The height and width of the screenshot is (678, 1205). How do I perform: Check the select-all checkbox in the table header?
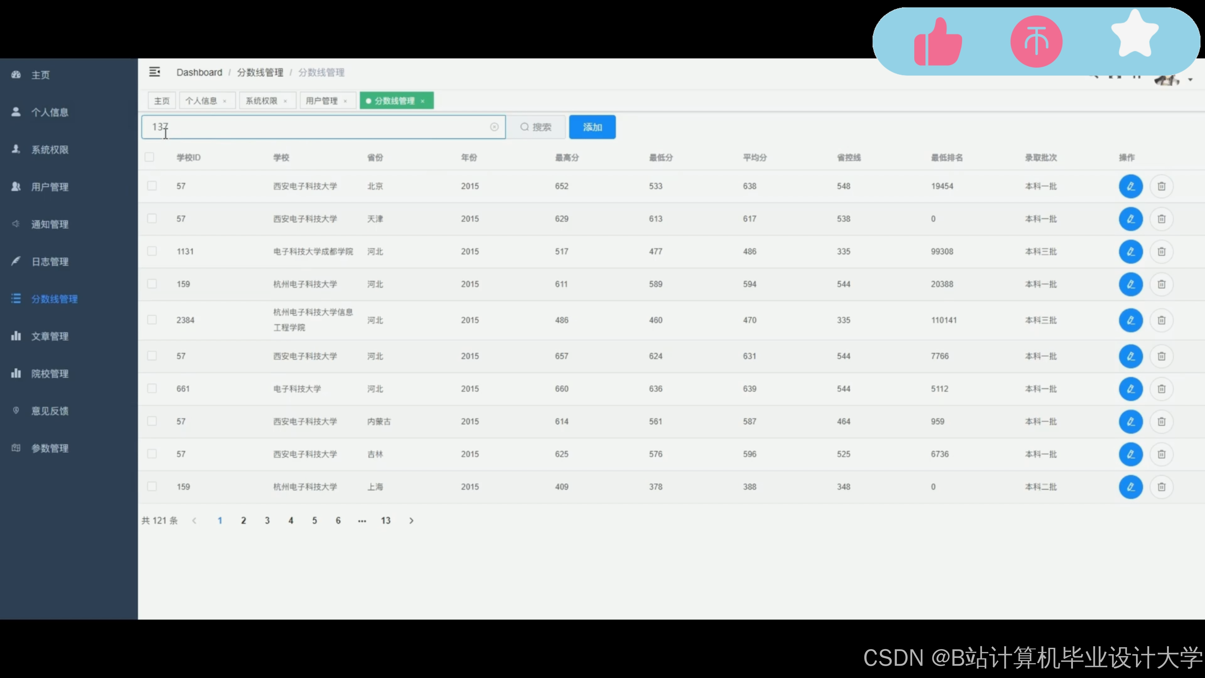point(149,157)
